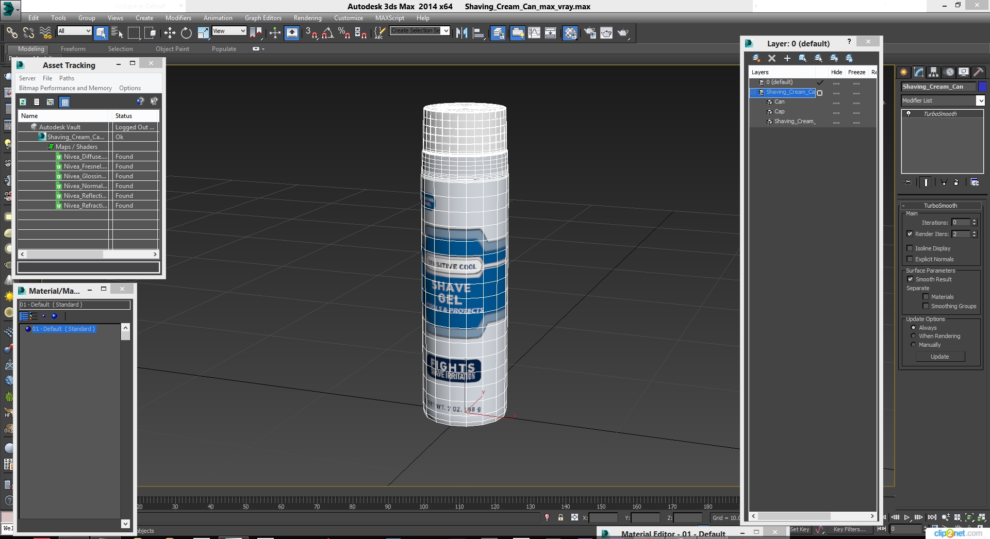
Task: Open the Rendering menu
Action: (307, 18)
